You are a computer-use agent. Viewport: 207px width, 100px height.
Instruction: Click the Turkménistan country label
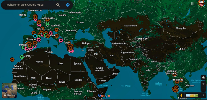coord(119,44)
